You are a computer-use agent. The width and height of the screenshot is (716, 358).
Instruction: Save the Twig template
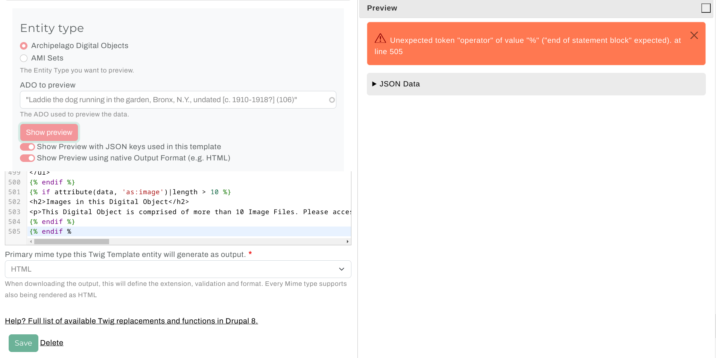click(x=23, y=343)
